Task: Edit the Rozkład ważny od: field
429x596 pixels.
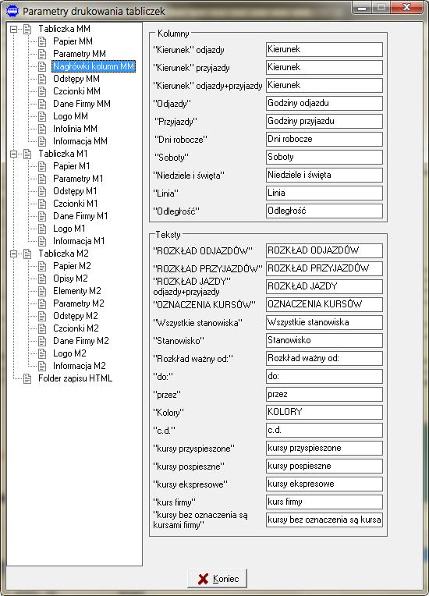Action: (324, 358)
